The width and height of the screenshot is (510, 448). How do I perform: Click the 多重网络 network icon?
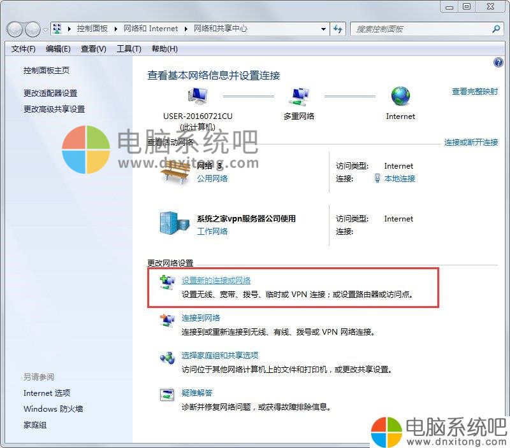[298, 97]
